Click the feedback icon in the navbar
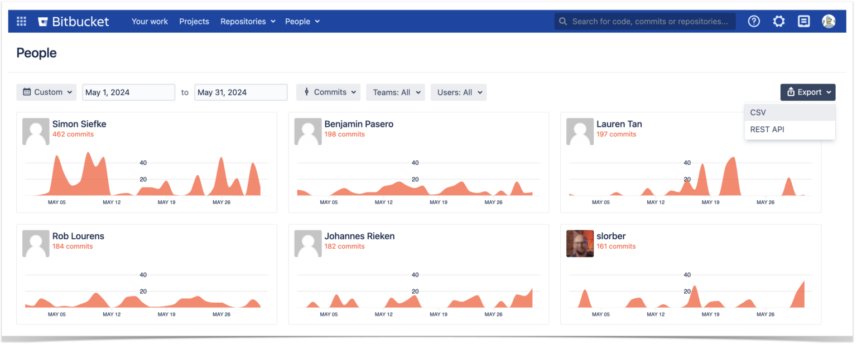 click(804, 21)
